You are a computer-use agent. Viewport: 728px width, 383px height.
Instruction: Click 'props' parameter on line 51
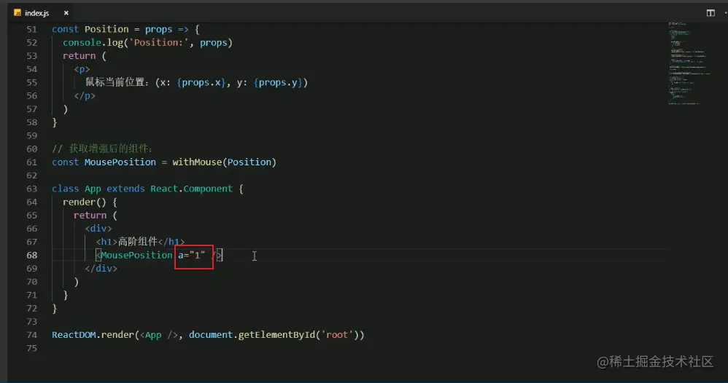159,29
